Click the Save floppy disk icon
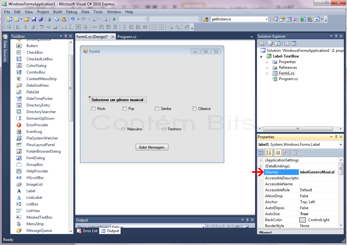The height and width of the screenshot is (245, 347). (34, 19)
